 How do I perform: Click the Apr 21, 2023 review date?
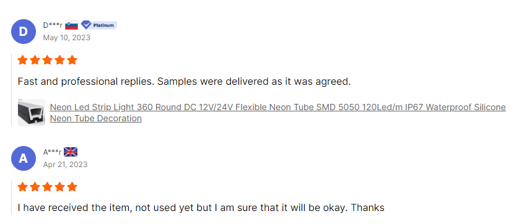pos(65,164)
